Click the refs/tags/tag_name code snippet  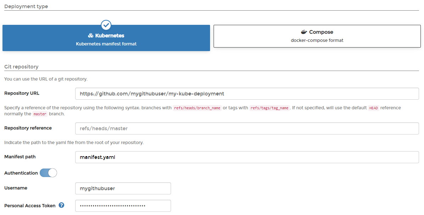[269, 108]
